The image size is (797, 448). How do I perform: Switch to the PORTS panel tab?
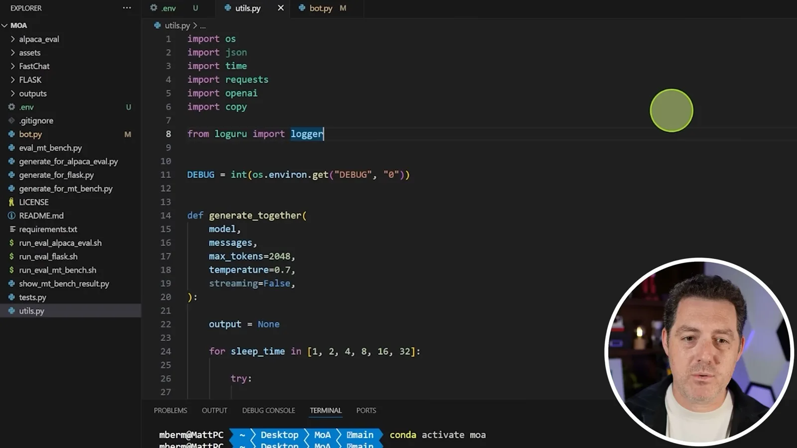pyautogui.click(x=366, y=410)
